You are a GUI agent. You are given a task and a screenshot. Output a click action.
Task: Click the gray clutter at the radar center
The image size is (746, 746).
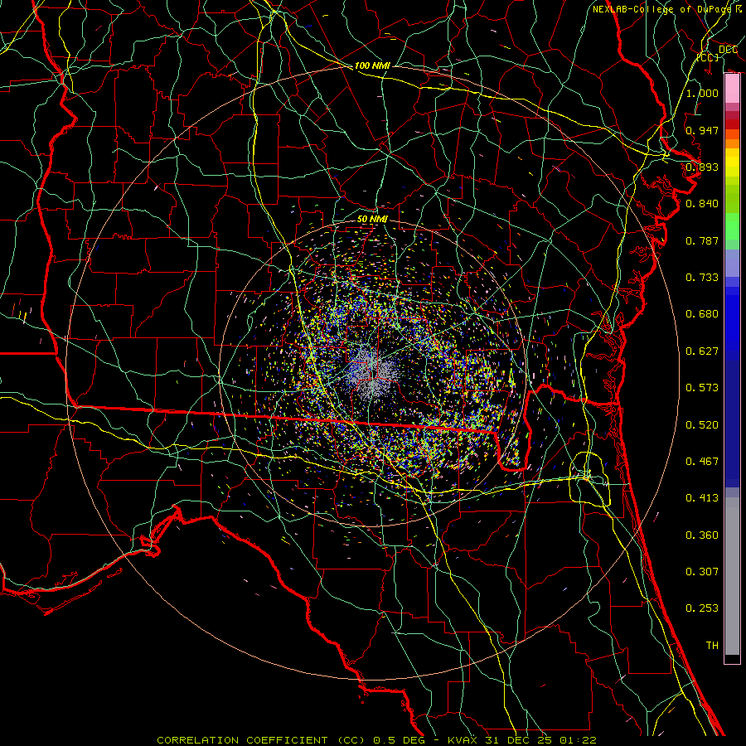click(372, 375)
